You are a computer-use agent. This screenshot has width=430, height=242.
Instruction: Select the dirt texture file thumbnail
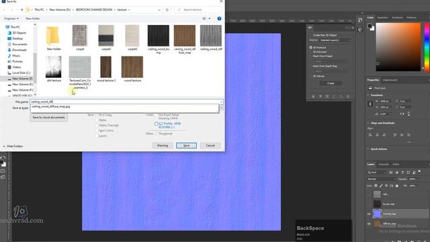54,69
